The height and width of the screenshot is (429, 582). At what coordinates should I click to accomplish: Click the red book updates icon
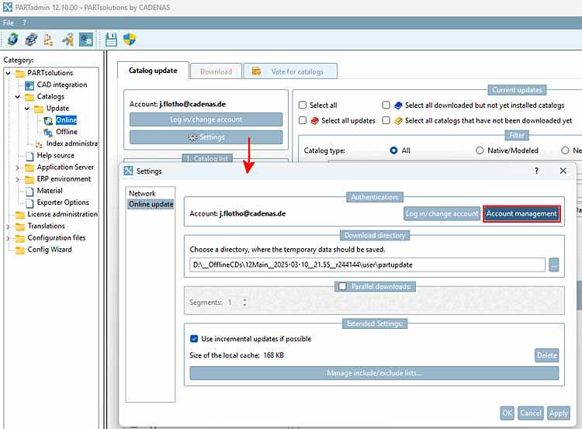click(315, 120)
